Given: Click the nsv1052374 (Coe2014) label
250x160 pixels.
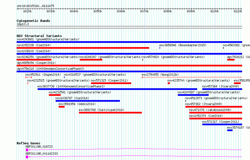Looking at the screenshot, I should [x=206, y=116].
